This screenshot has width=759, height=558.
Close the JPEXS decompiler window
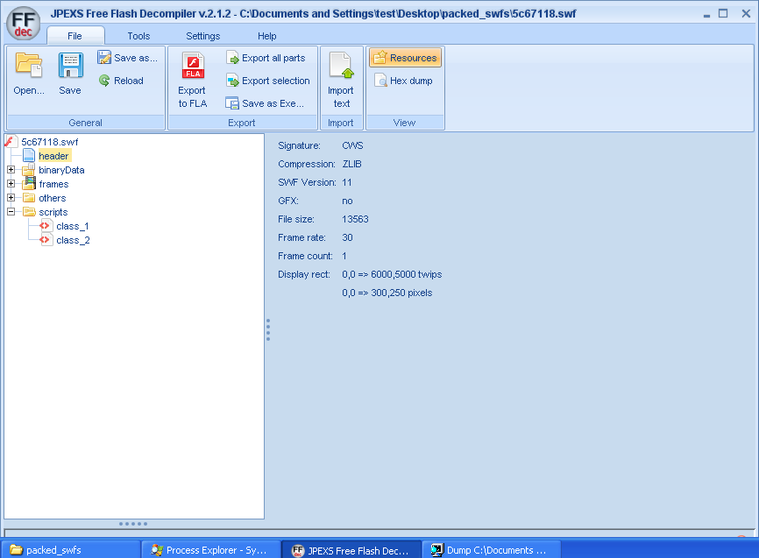click(746, 13)
